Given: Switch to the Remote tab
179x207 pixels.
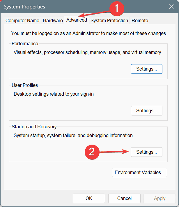Looking at the screenshot, I should click(140, 20).
